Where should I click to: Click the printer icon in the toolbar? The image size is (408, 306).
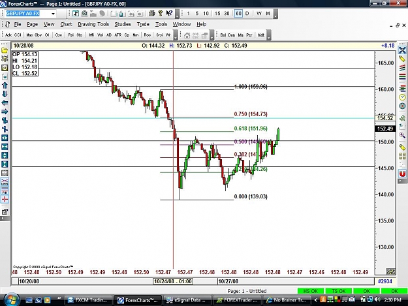click(152, 13)
